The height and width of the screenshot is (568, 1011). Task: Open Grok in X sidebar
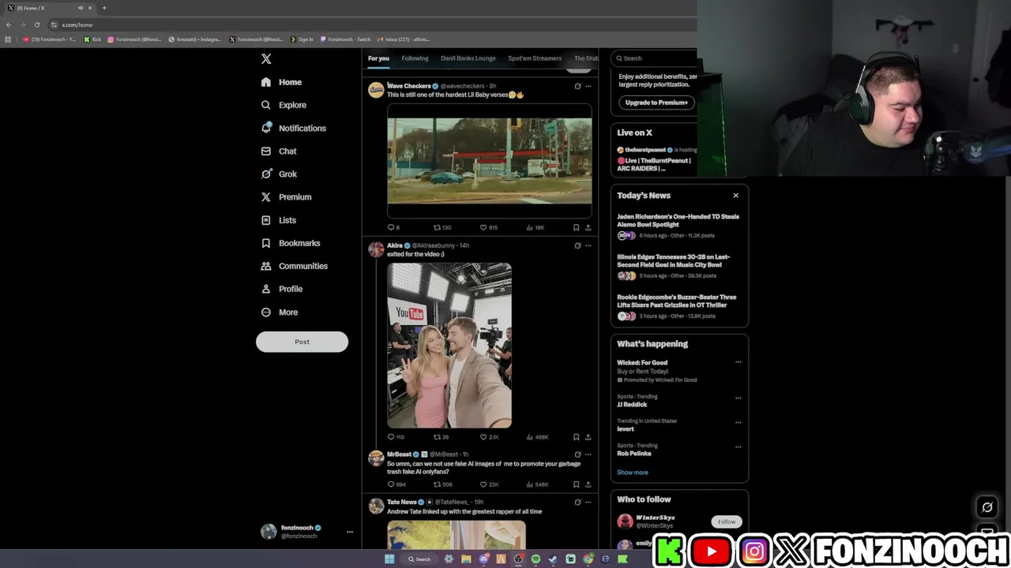click(x=279, y=174)
